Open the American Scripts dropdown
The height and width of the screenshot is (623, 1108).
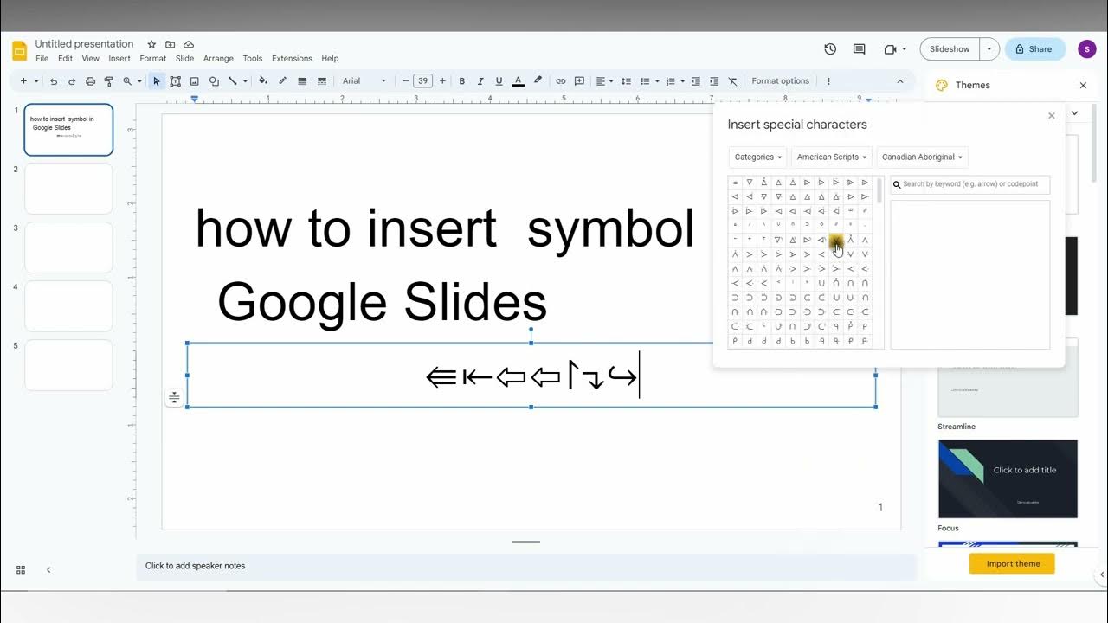pos(832,157)
